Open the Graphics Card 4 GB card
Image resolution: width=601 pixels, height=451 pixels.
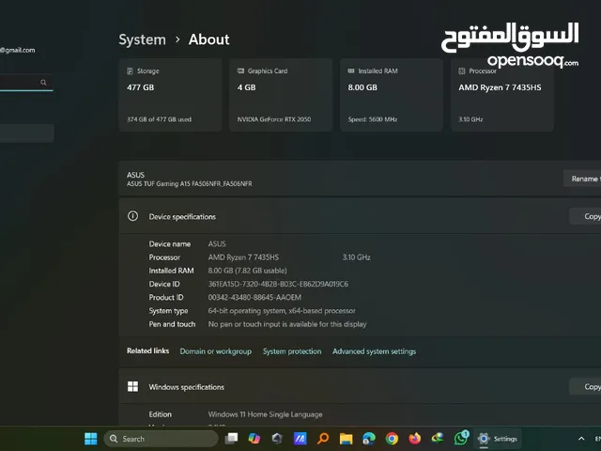pos(281,95)
